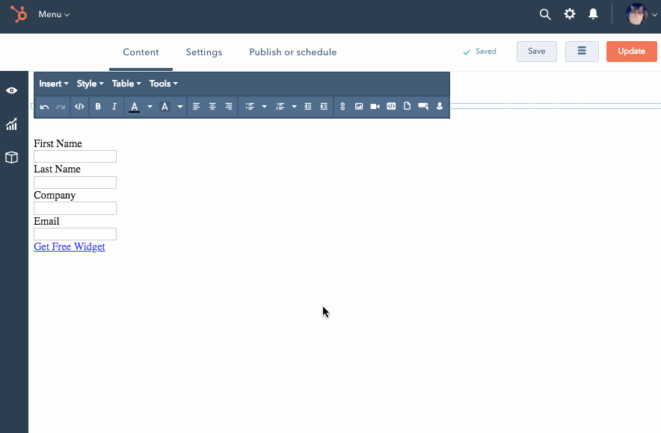Expand the bullet list style dropdown arrow
This screenshot has width=661, height=433.
pos(264,107)
